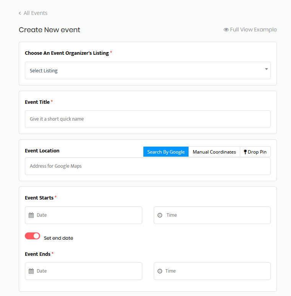Screen dimensions: 291x296
Task: Switch to Search By Google tab
Action: point(166,152)
